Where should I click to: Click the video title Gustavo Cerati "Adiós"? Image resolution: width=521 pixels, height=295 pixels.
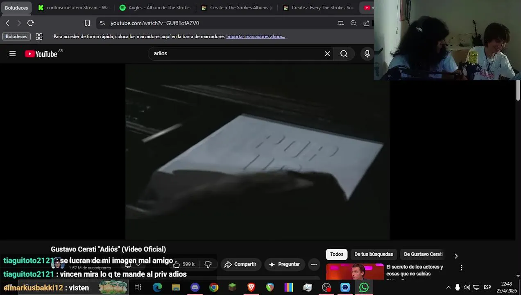click(108, 249)
